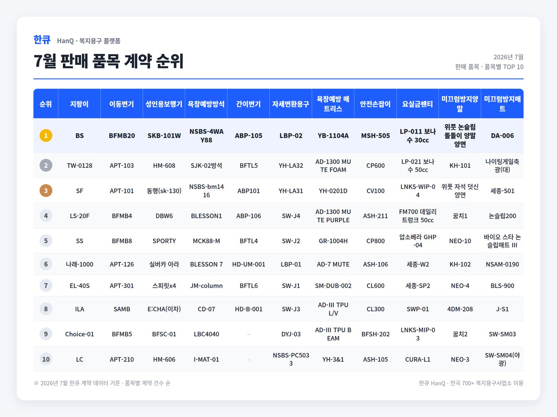Click the 논슬립200 cell
This screenshot has height=417, width=557.
point(502,216)
